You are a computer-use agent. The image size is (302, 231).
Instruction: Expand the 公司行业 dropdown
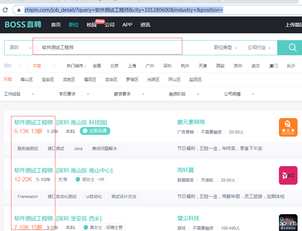coord(259,47)
